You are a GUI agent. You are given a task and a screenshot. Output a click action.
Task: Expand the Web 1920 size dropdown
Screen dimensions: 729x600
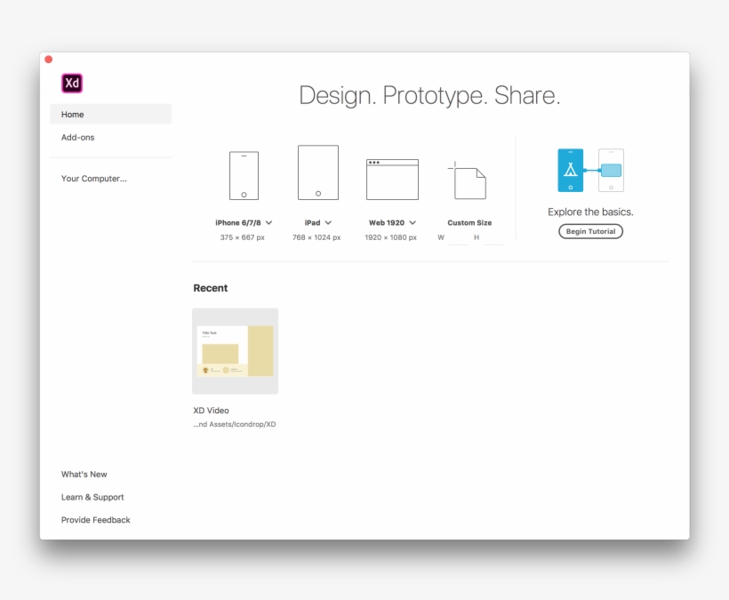coord(413,222)
